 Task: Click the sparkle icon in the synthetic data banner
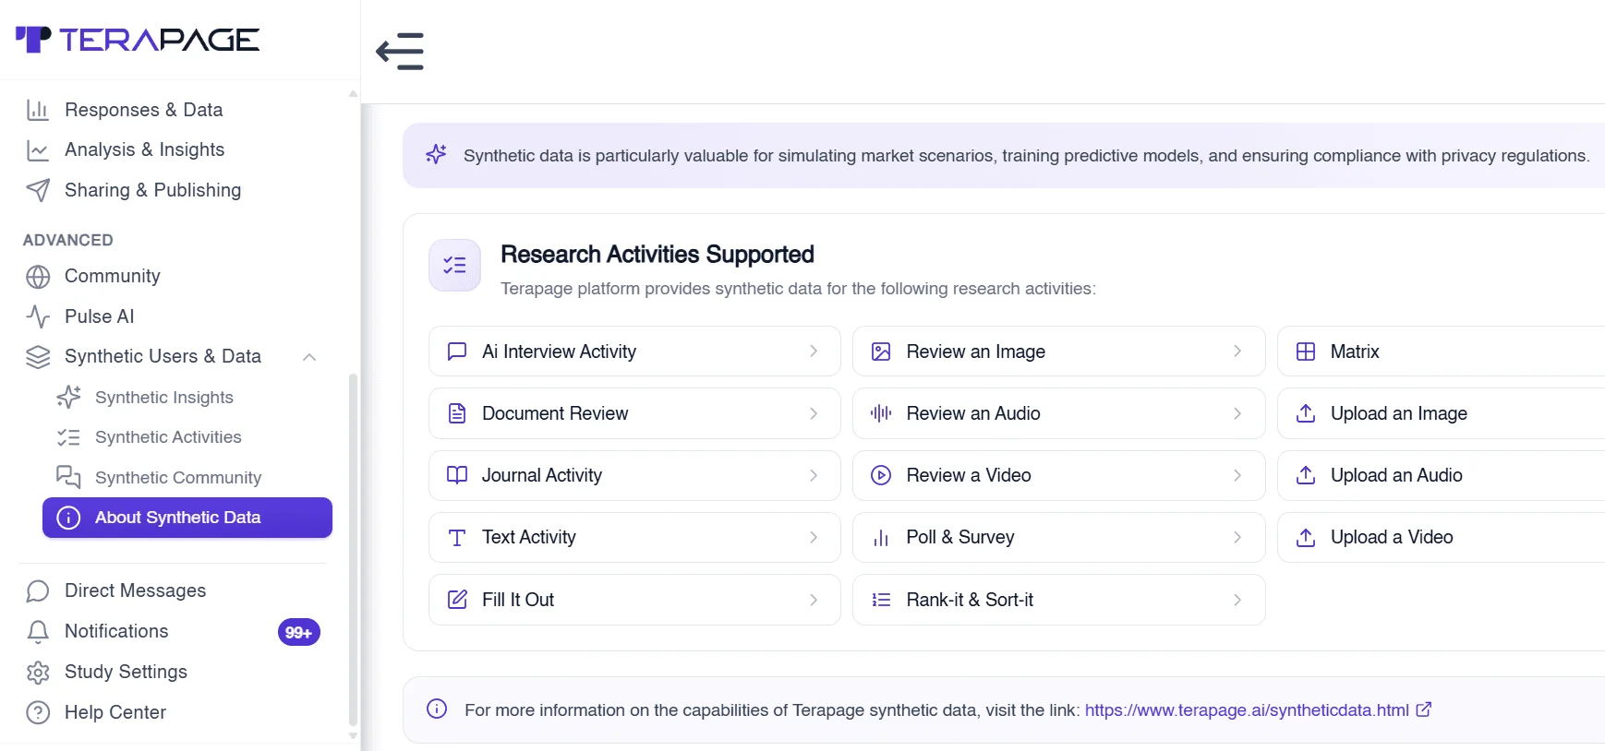tap(436, 154)
